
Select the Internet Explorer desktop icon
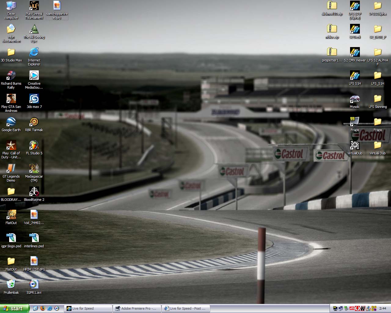(34, 57)
